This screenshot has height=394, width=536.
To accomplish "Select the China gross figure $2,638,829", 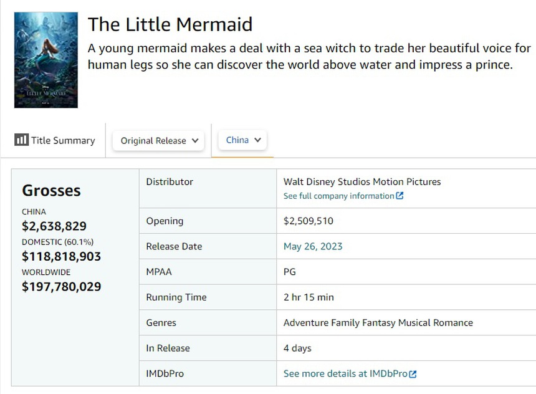I will coord(54,226).
